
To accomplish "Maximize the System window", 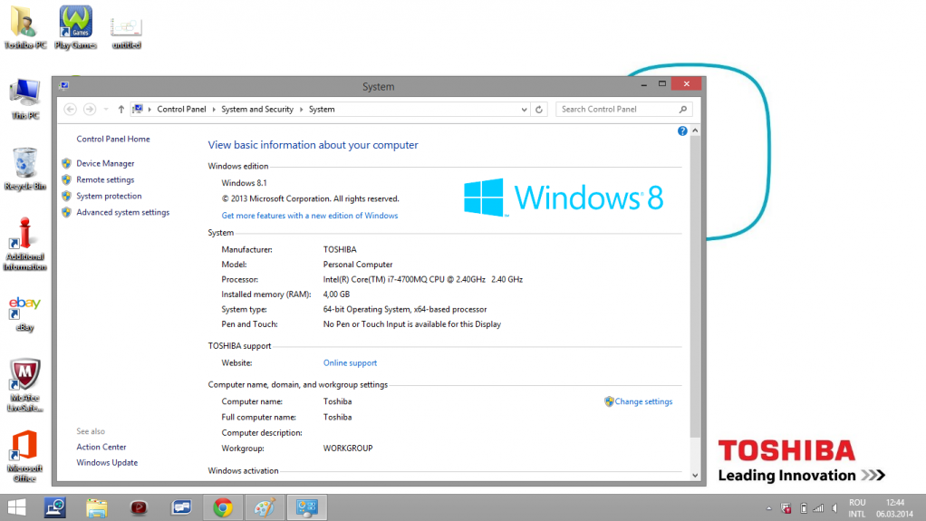I will coord(662,84).
